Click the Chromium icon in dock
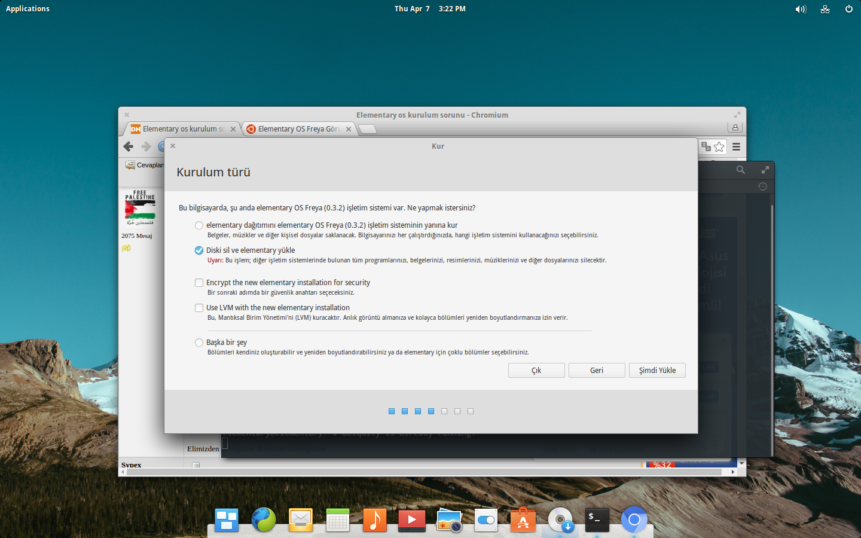Screen dimensions: 861x538 click(x=634, y=520)
